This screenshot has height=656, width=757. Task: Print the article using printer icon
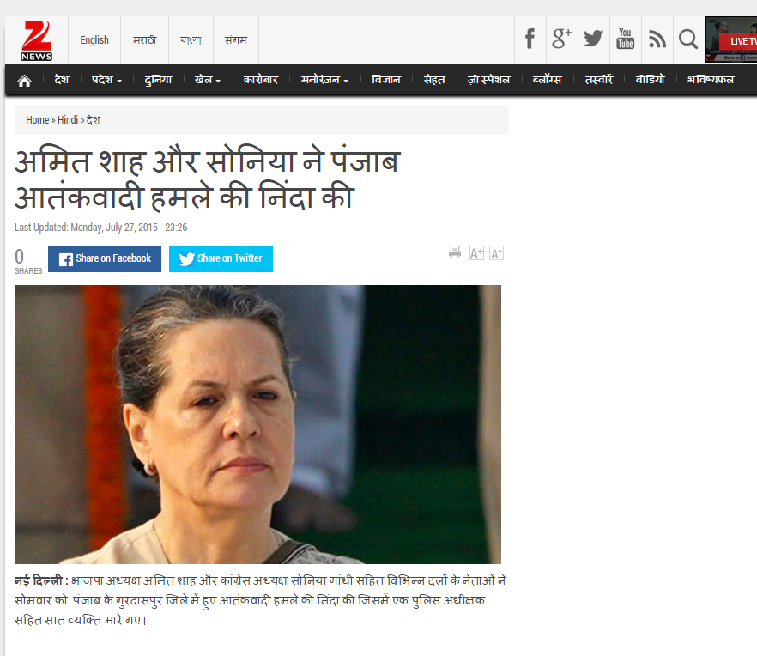(x=455, y=252)
